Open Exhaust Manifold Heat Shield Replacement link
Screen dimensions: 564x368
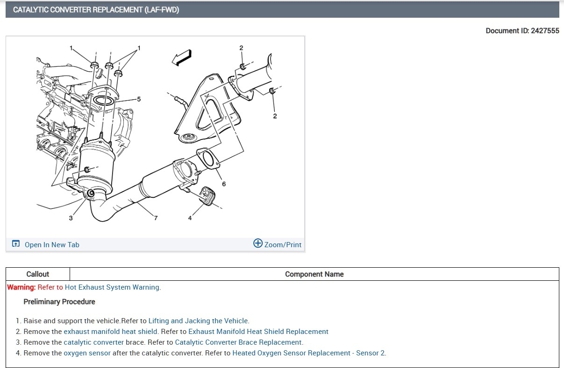tap(258, 332)
